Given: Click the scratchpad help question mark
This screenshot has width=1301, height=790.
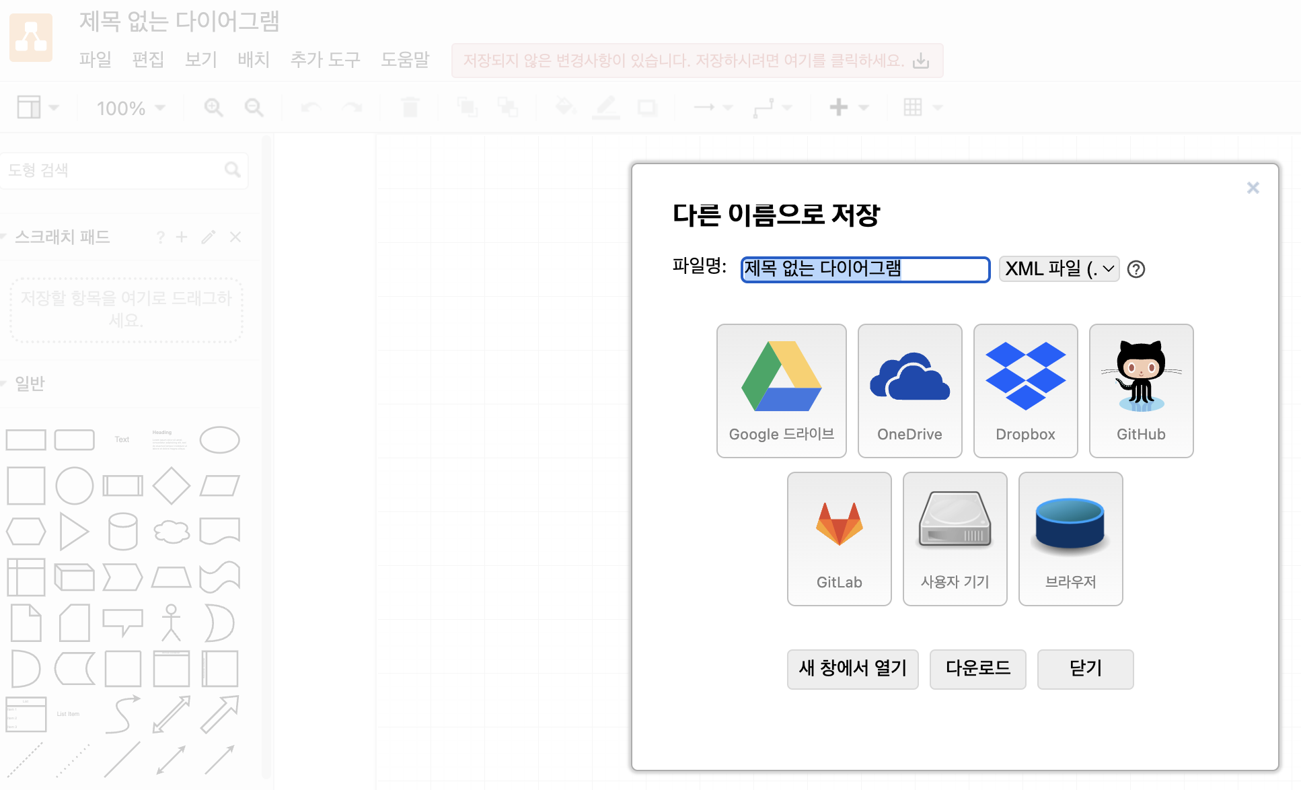Looking at the screenshot, I should point(160,237).
